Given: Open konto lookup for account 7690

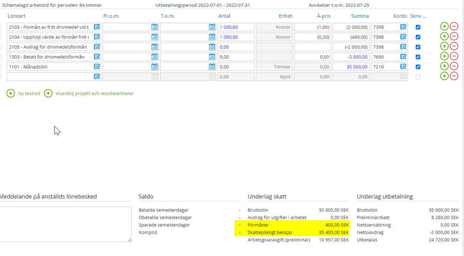Looking at the screenshot, I should 403,57.
